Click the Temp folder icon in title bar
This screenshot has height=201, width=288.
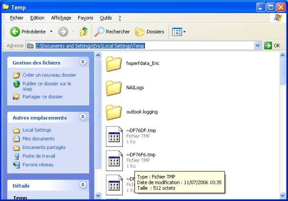(x=6, y=7)
